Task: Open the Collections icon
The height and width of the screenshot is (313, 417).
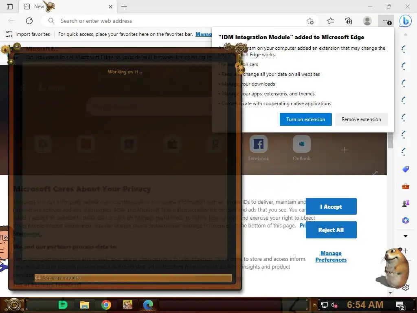Action: pyautogui.click(x=349, y=21)
